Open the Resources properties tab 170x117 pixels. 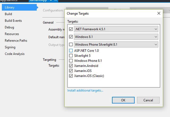click(x=12, y=34)
